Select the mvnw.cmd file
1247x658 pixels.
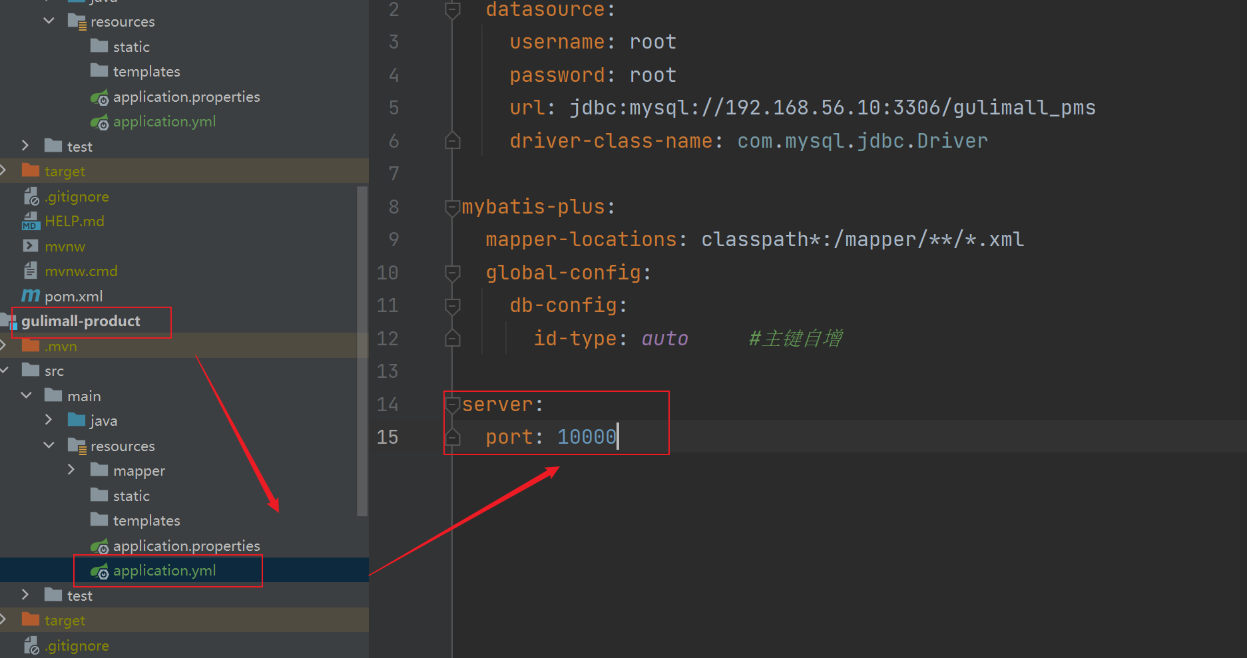pyautogui.click(x=81, y=271)
